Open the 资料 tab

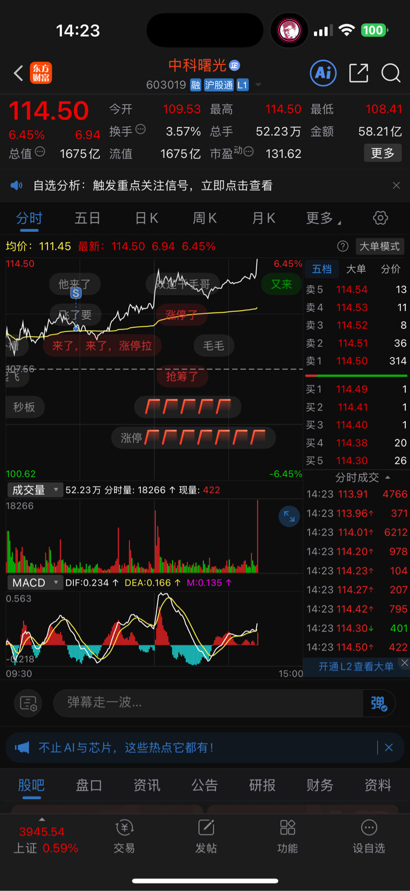(x=378, y=785)
